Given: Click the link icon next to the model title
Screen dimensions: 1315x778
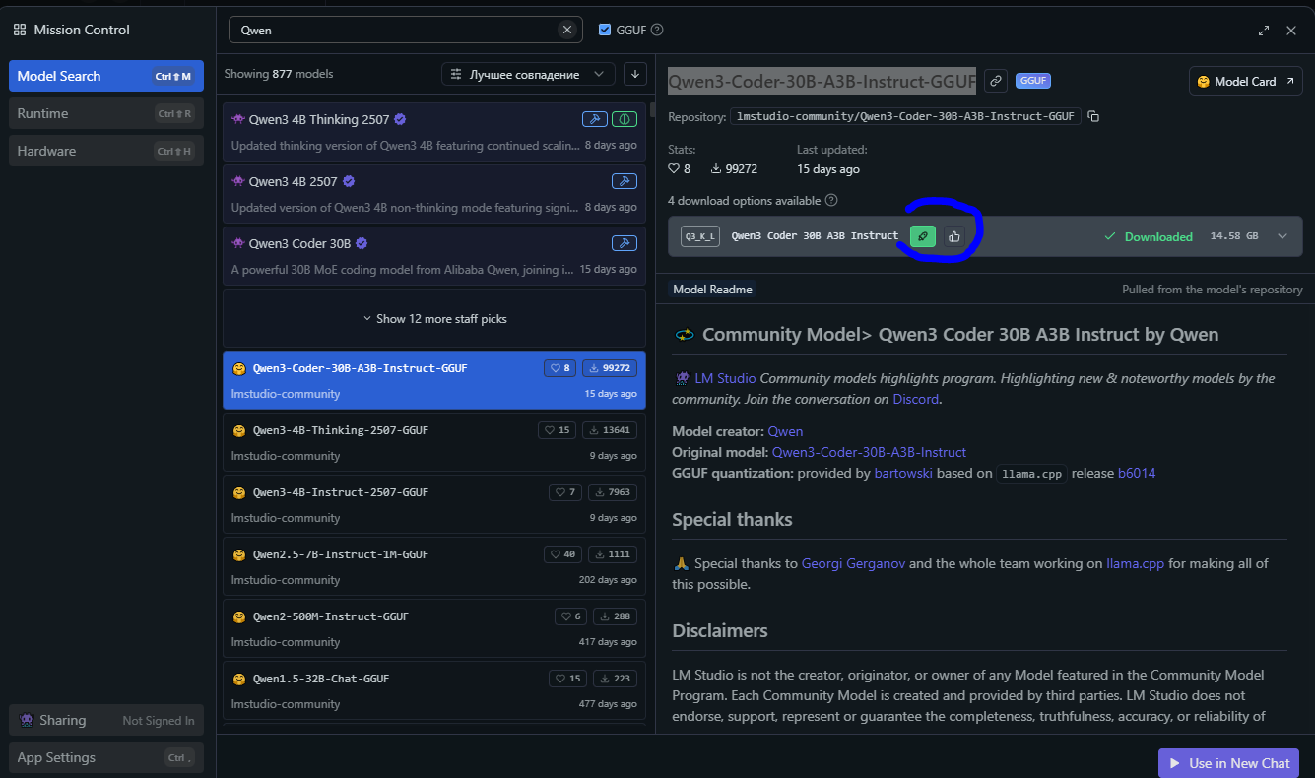Looking at the screenshot, I should click(996, 81).
